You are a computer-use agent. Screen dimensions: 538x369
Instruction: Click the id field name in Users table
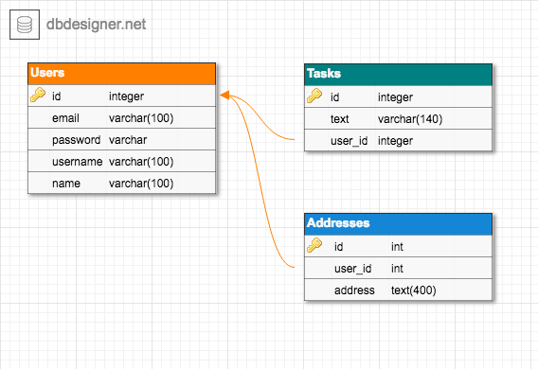tap(56, 97)
